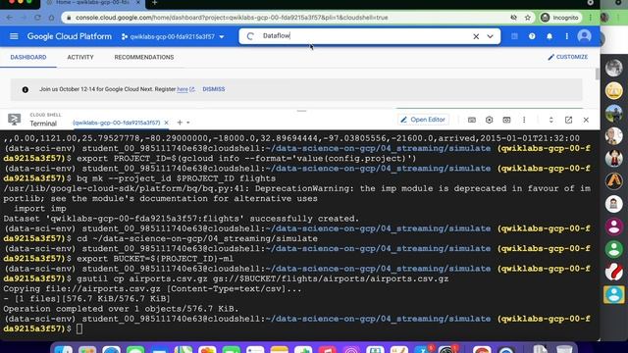Open the Chrome three-dot menu

point(590,18)
